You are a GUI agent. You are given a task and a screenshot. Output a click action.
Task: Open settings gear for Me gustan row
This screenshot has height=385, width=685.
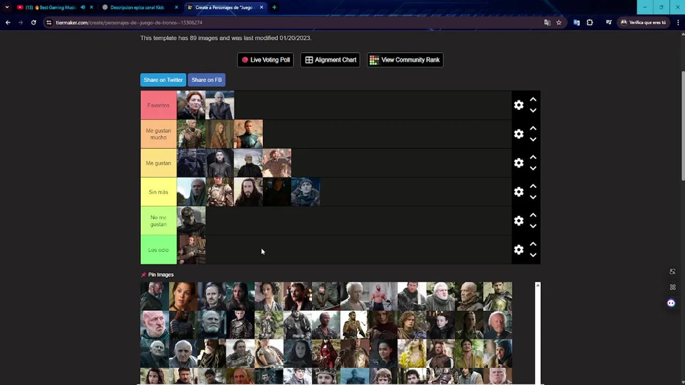(519, 163)
